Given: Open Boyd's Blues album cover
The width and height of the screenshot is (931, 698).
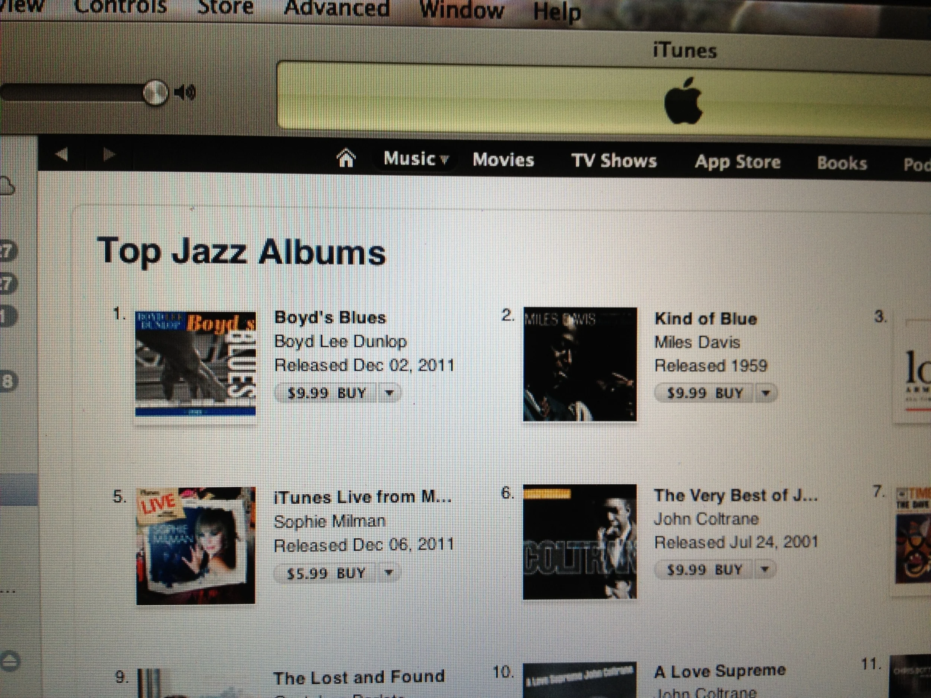Looking at the screenshot, I should click(x=195, y=363).
